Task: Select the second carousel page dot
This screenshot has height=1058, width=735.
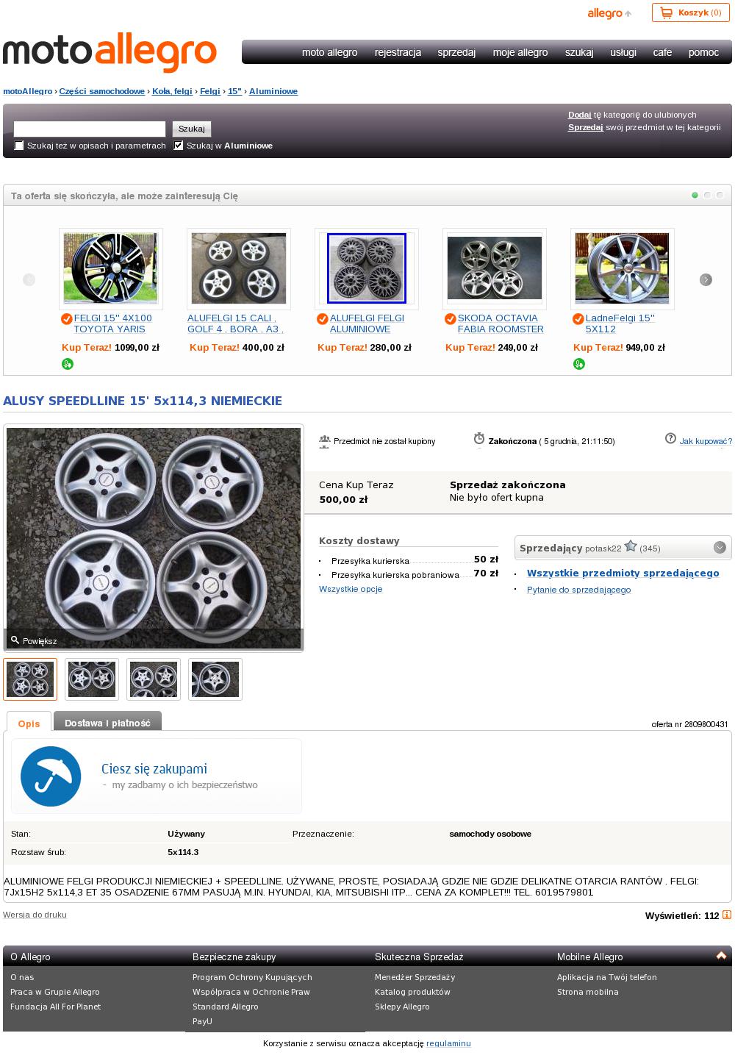Action: click(707, 196)
